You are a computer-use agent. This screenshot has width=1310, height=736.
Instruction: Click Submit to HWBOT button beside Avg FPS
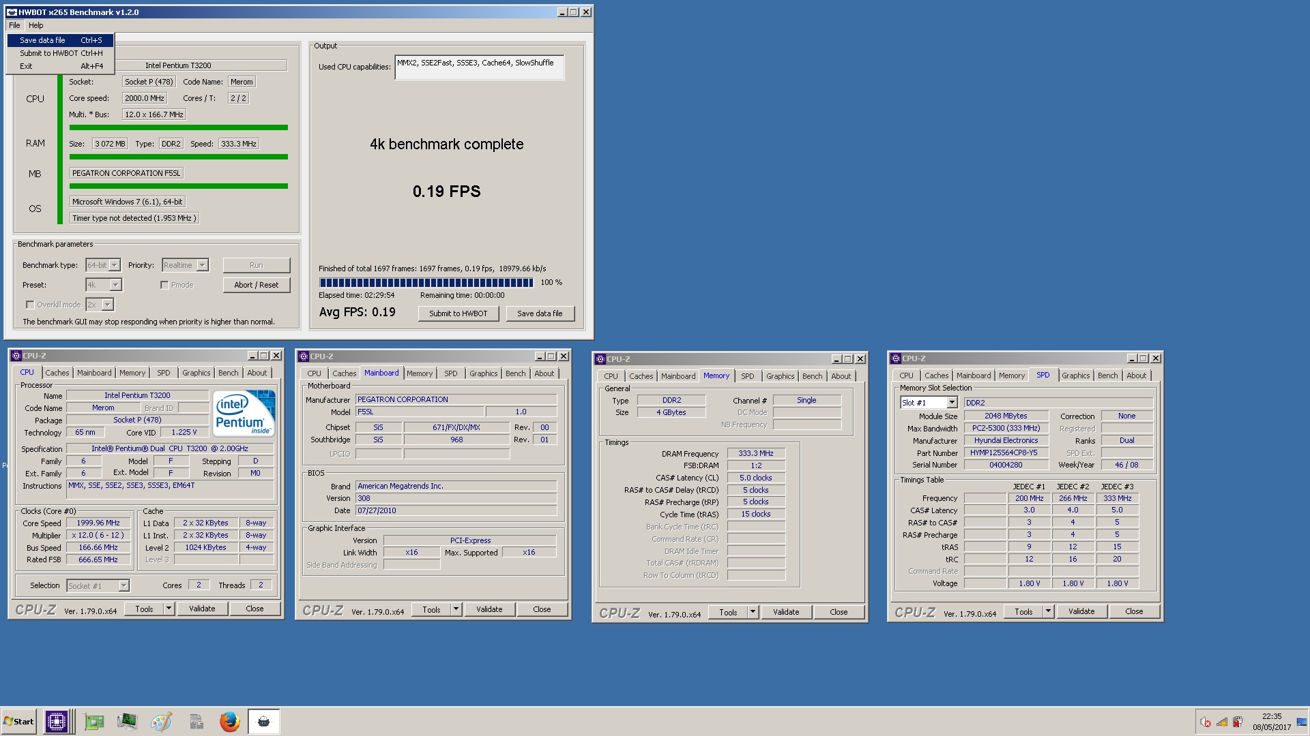click(x=458, y=313)
